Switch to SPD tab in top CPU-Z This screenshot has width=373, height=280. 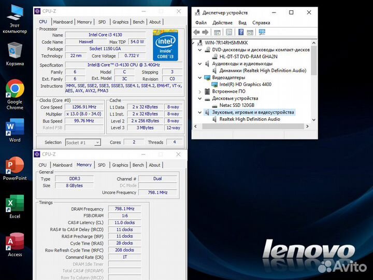[x=102, y=22]
